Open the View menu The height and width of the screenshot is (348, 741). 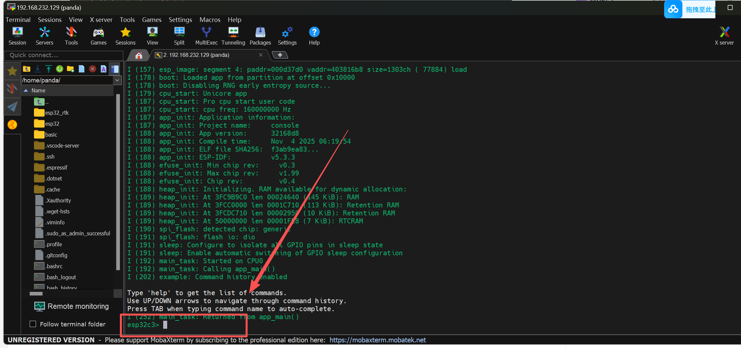[x=76, y=20]
